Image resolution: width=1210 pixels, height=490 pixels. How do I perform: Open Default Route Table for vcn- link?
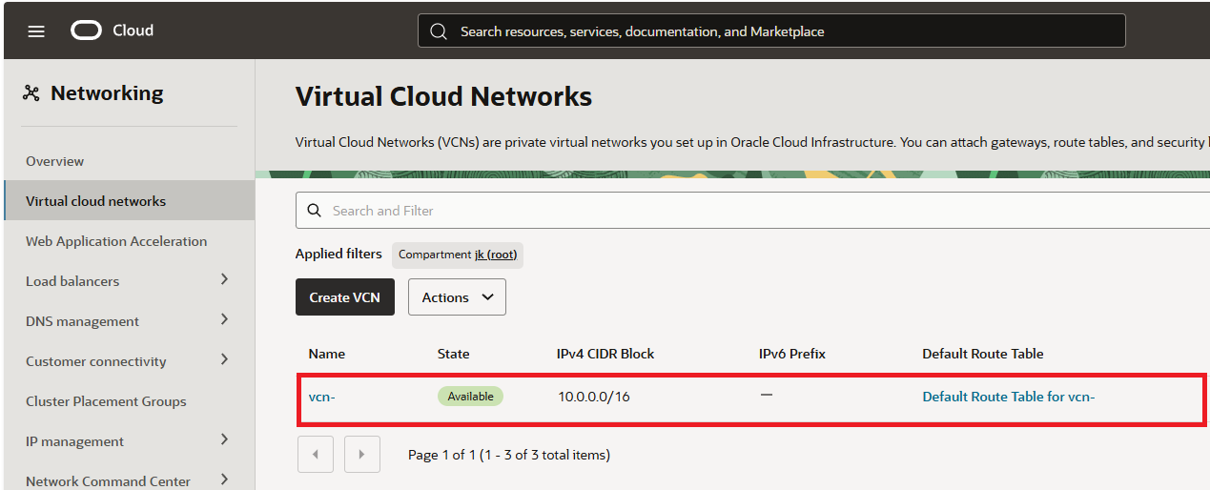pos(1008,397)
